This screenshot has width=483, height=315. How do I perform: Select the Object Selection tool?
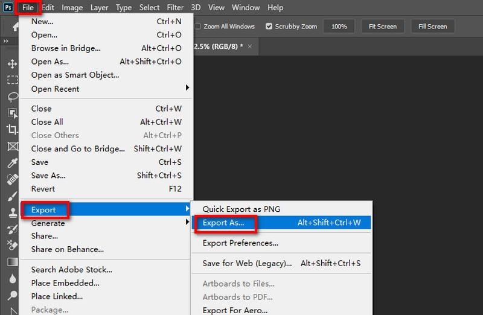click(12, 113)
